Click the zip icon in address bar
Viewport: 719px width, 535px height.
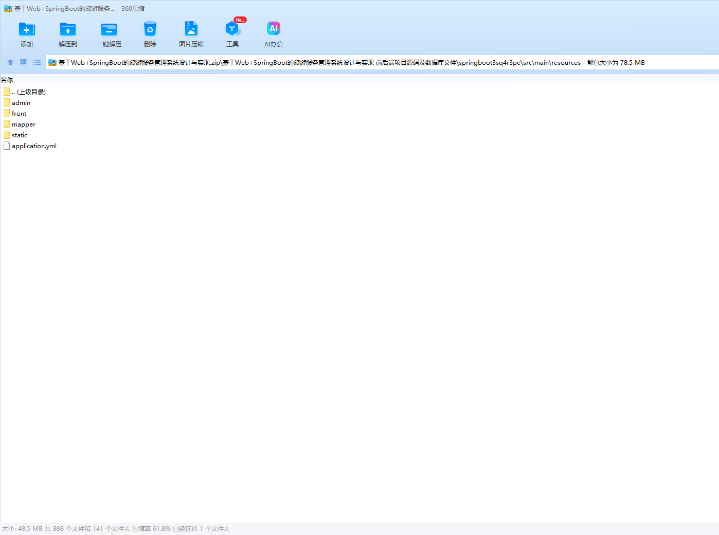point(52,62)
